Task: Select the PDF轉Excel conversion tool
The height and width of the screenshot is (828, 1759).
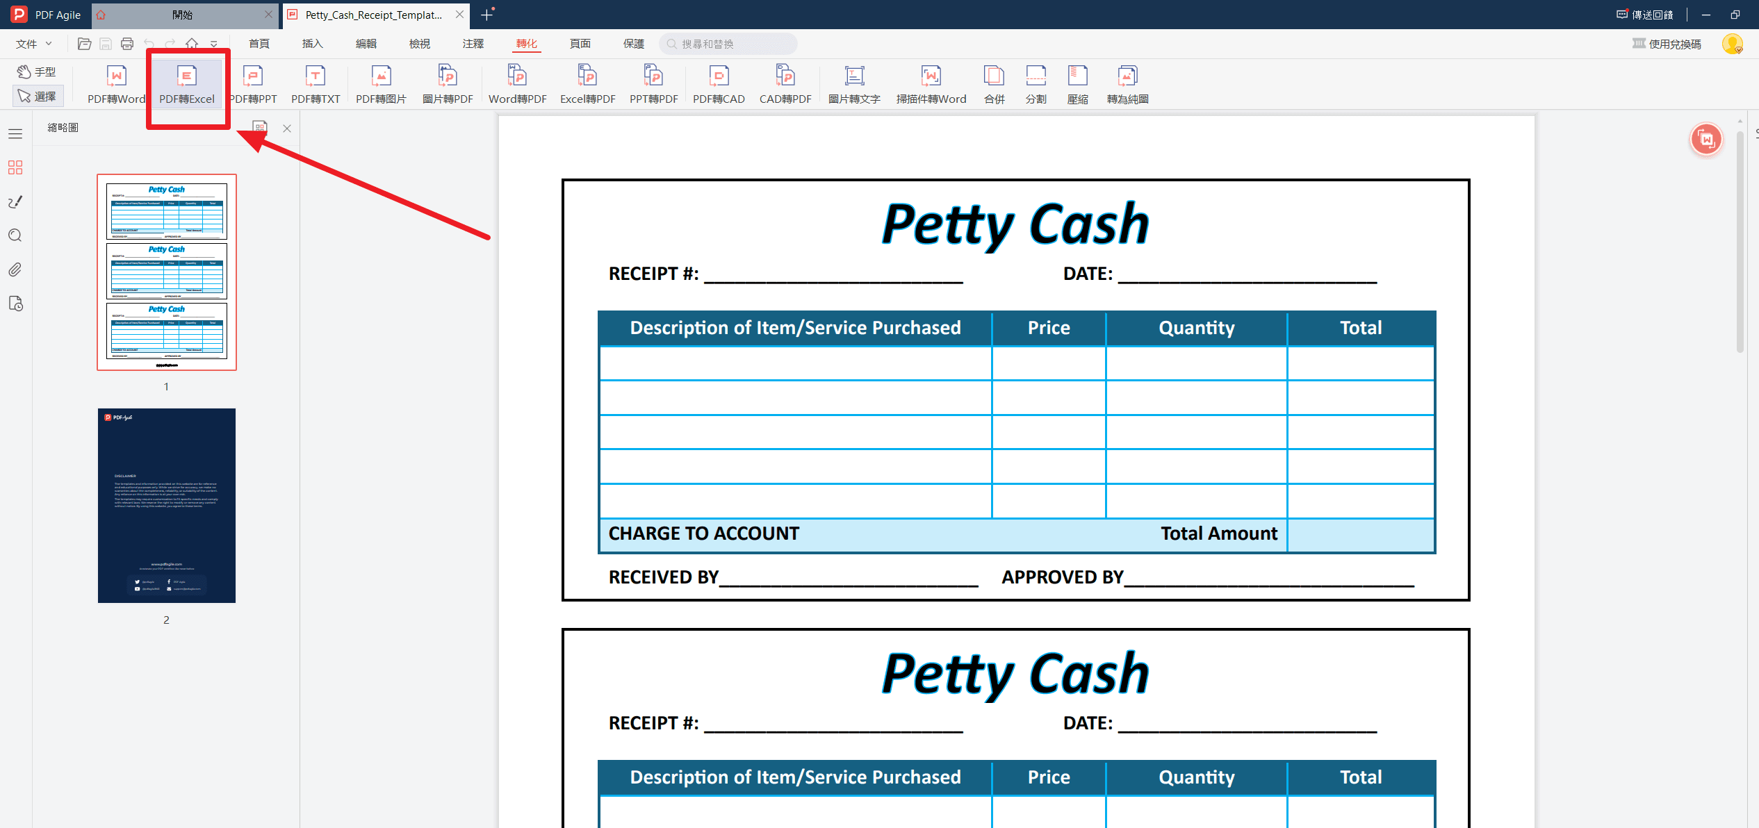Action: click(187, 85)
